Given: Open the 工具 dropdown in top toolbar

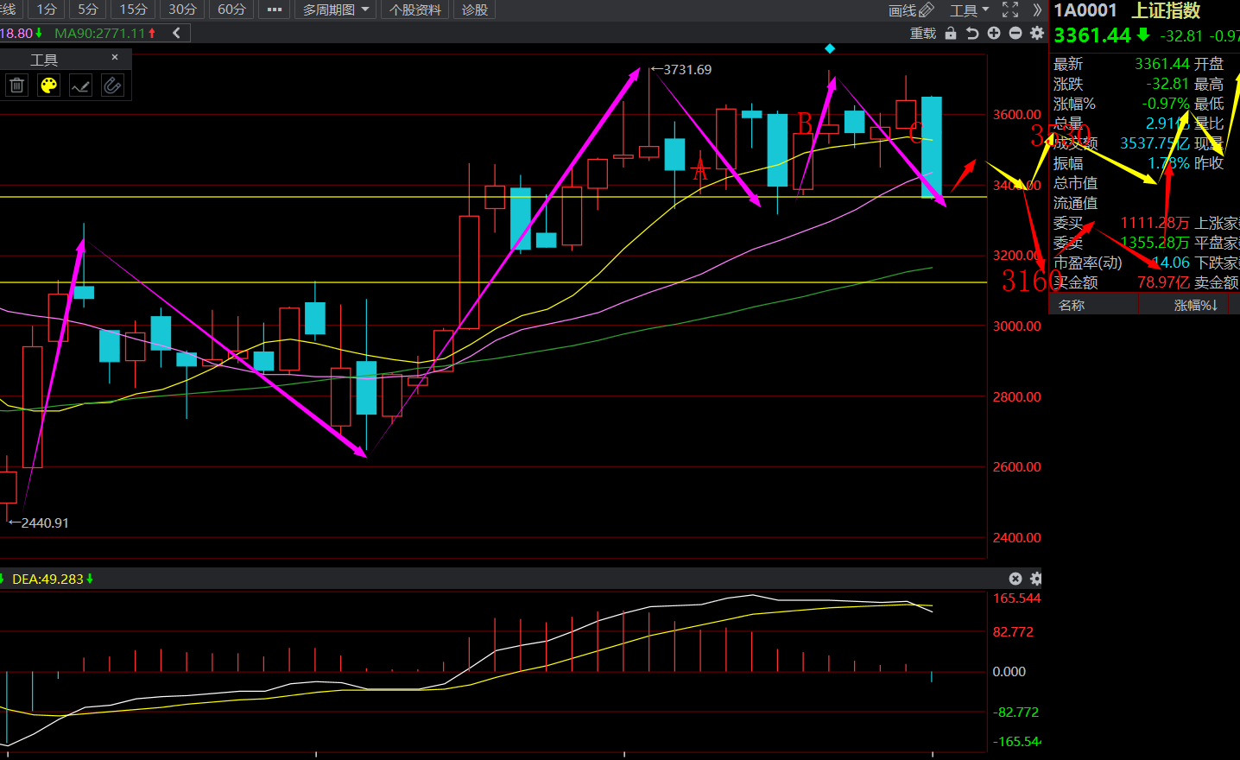Looking at the screenshot, I should coord(969,9).
